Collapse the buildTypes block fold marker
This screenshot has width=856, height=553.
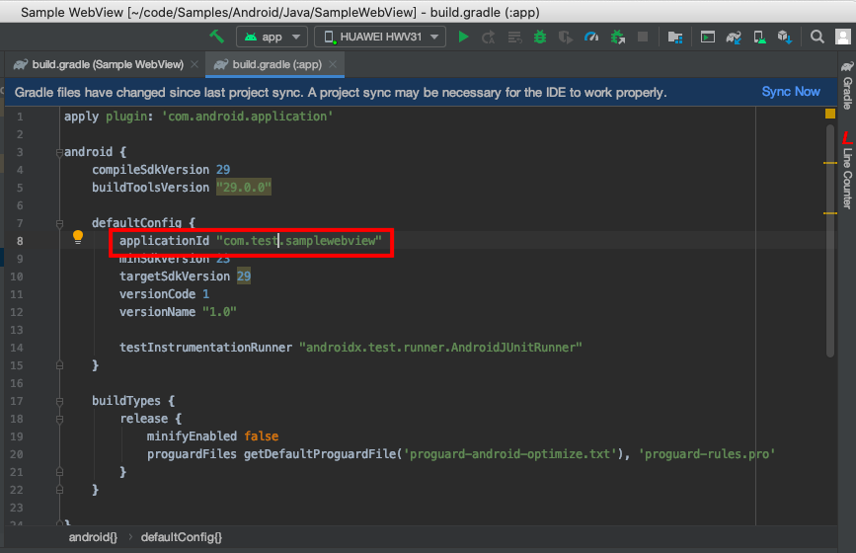[59, 401]
